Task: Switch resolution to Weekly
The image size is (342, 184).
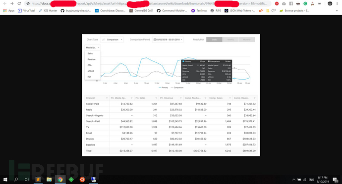Action: click(x=230, y=40)
